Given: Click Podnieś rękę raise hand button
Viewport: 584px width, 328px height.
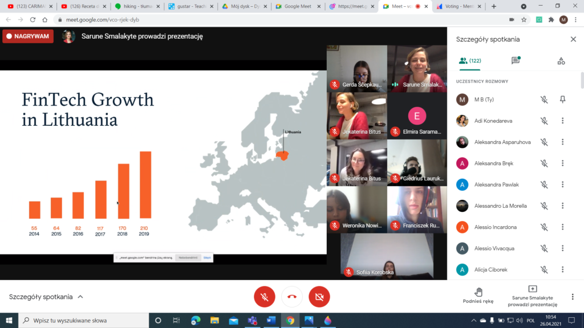Looking at the screenshot, I should [x=478, y=296].
